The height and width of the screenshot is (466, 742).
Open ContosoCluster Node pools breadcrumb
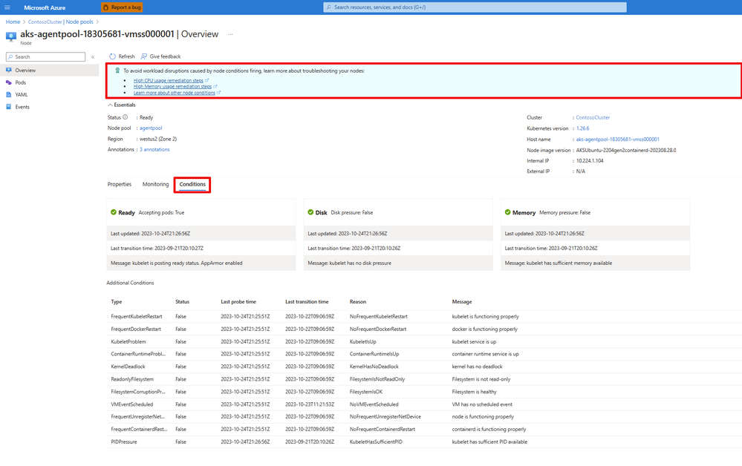click(x=61, y=22)
